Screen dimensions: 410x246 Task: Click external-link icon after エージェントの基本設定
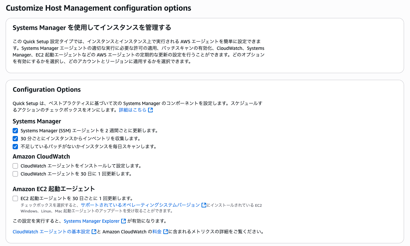94,232
